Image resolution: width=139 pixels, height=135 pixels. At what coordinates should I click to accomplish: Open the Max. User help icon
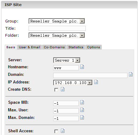(x=82, y=110)
